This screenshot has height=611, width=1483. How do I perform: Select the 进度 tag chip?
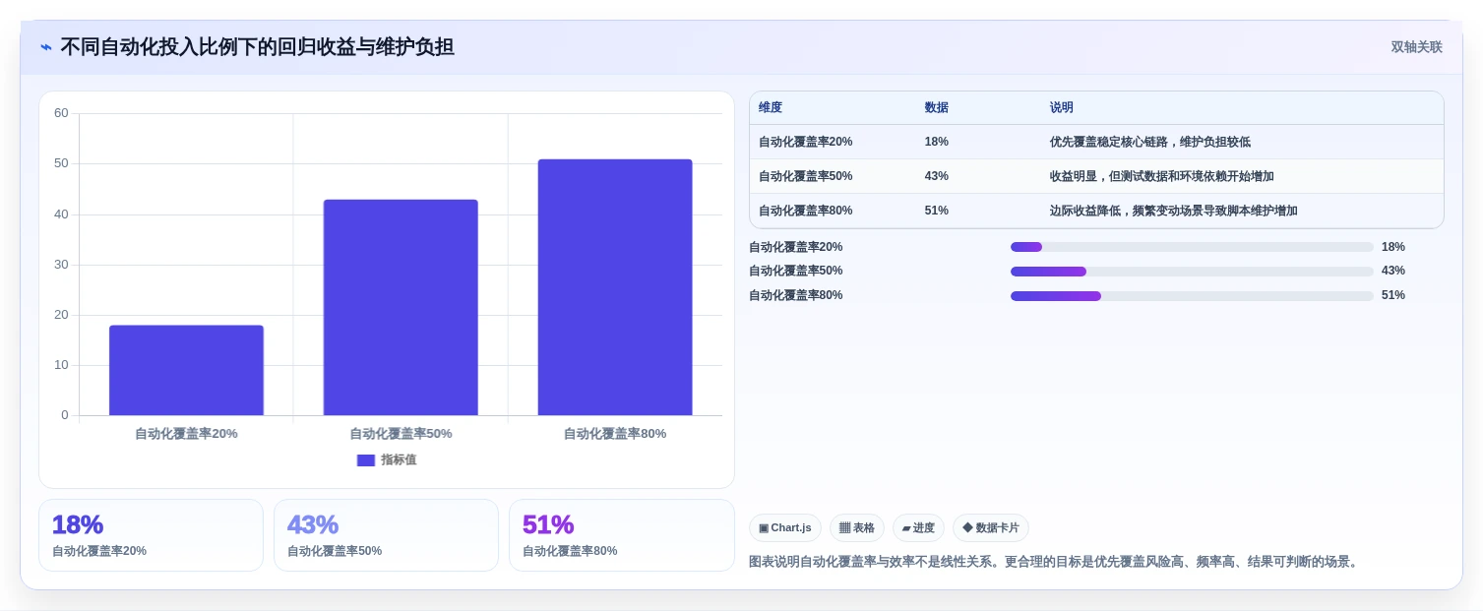point(918,528)
